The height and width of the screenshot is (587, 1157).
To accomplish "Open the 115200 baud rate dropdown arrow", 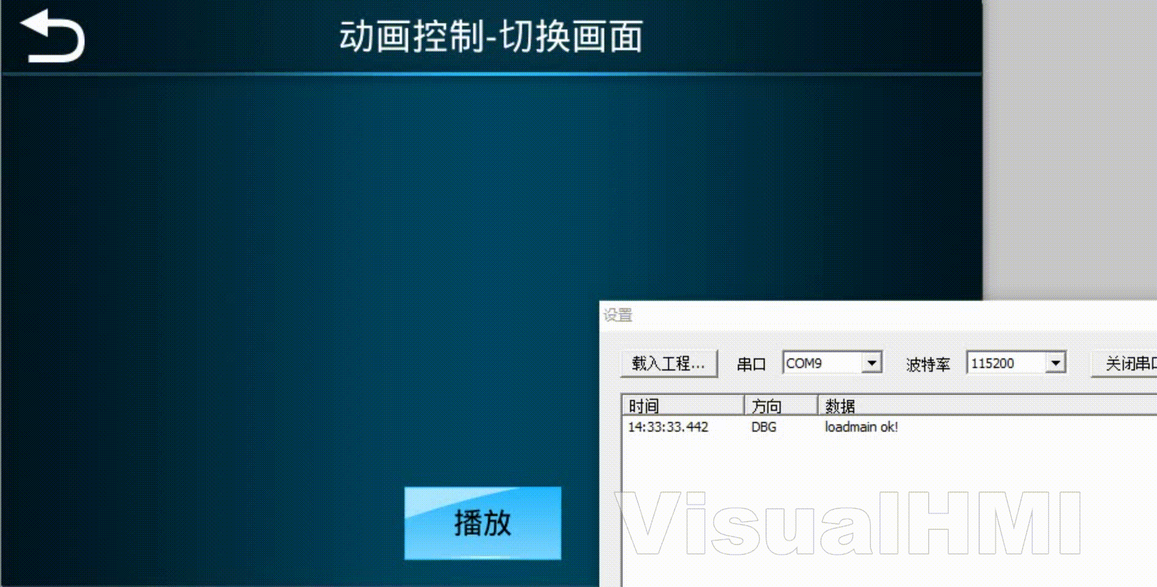I will click(x=1055, y=363).
